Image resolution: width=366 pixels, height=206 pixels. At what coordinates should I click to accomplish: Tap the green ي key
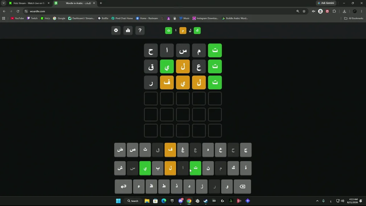click(x=145, y=168)
